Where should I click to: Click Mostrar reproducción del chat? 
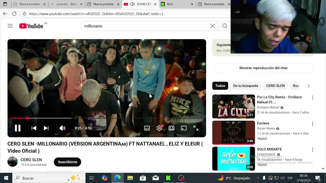[x=263, y=68]
